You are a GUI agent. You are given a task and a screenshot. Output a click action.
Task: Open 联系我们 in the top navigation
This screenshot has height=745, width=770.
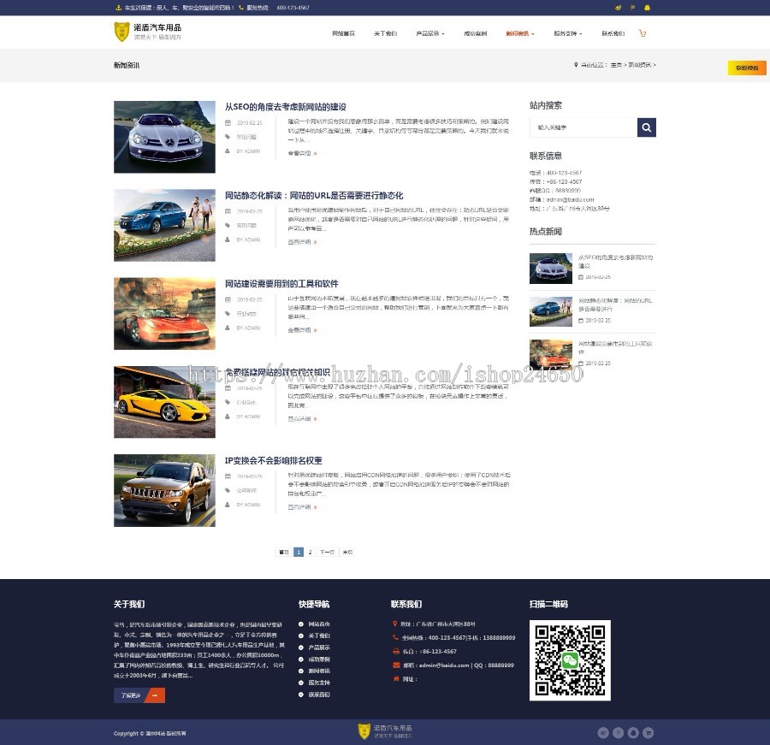[613, 34]
